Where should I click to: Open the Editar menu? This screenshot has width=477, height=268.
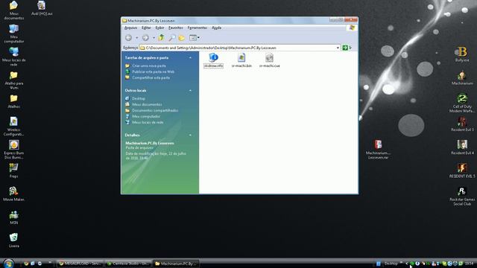146,28
